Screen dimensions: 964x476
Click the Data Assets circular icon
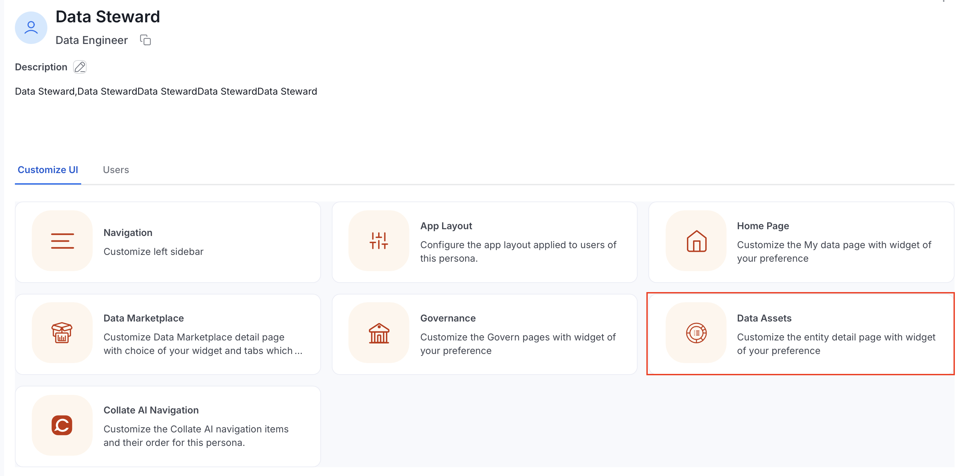coord(696,333)
